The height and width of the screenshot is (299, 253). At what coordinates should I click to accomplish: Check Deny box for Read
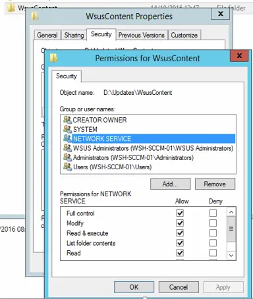[x=213, y=253]
